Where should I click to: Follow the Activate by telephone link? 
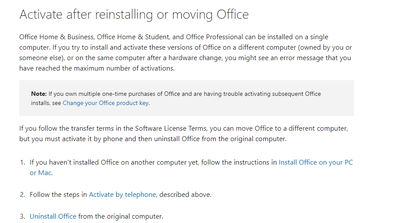[x=122, y=195]
